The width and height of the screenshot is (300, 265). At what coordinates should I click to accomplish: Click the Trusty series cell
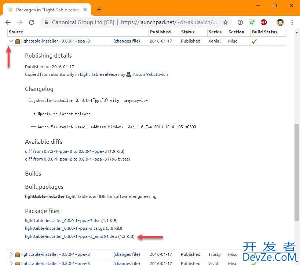coord(215,254)
